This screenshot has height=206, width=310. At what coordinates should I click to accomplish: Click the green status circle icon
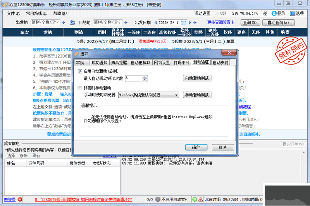[x=195, y=199]
